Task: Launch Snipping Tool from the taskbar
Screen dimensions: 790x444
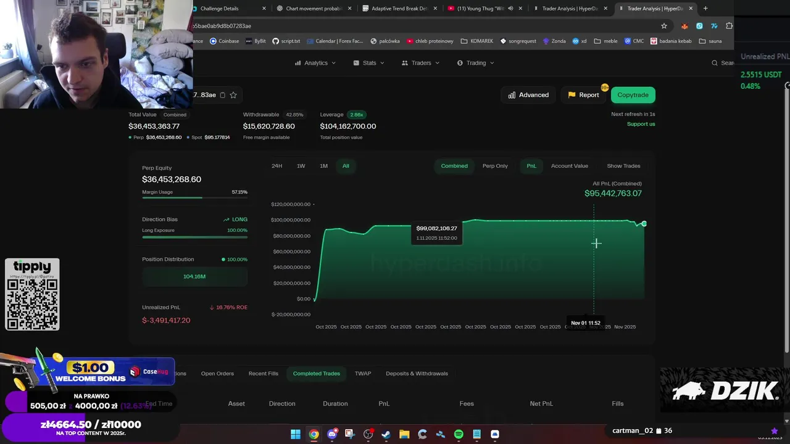Action: point(350,434)
